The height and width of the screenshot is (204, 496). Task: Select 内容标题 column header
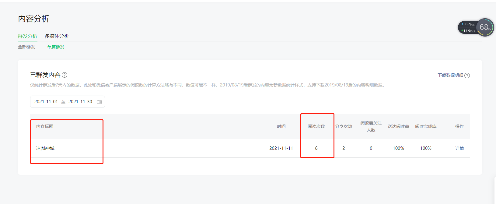pyautogui.click(x=45, y=126)
